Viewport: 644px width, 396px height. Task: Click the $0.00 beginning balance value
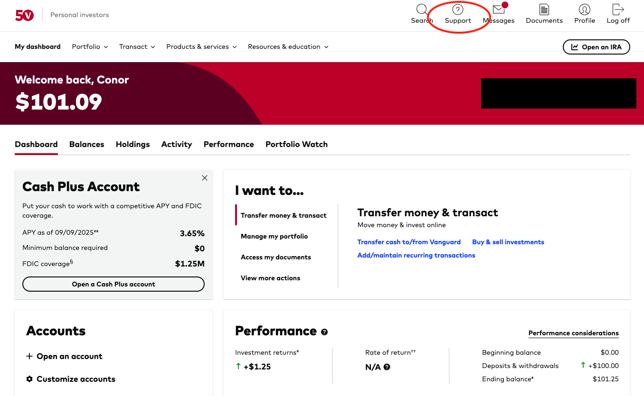(x=609, y=352)
